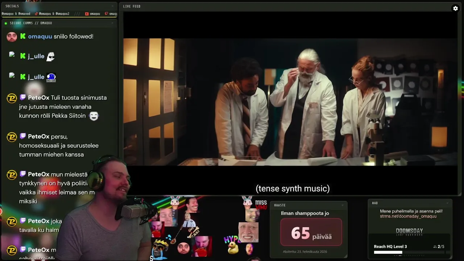Click the green Kick badge next to omaquu
Viewport: 464px width, 261px height.
coord(23,36)
